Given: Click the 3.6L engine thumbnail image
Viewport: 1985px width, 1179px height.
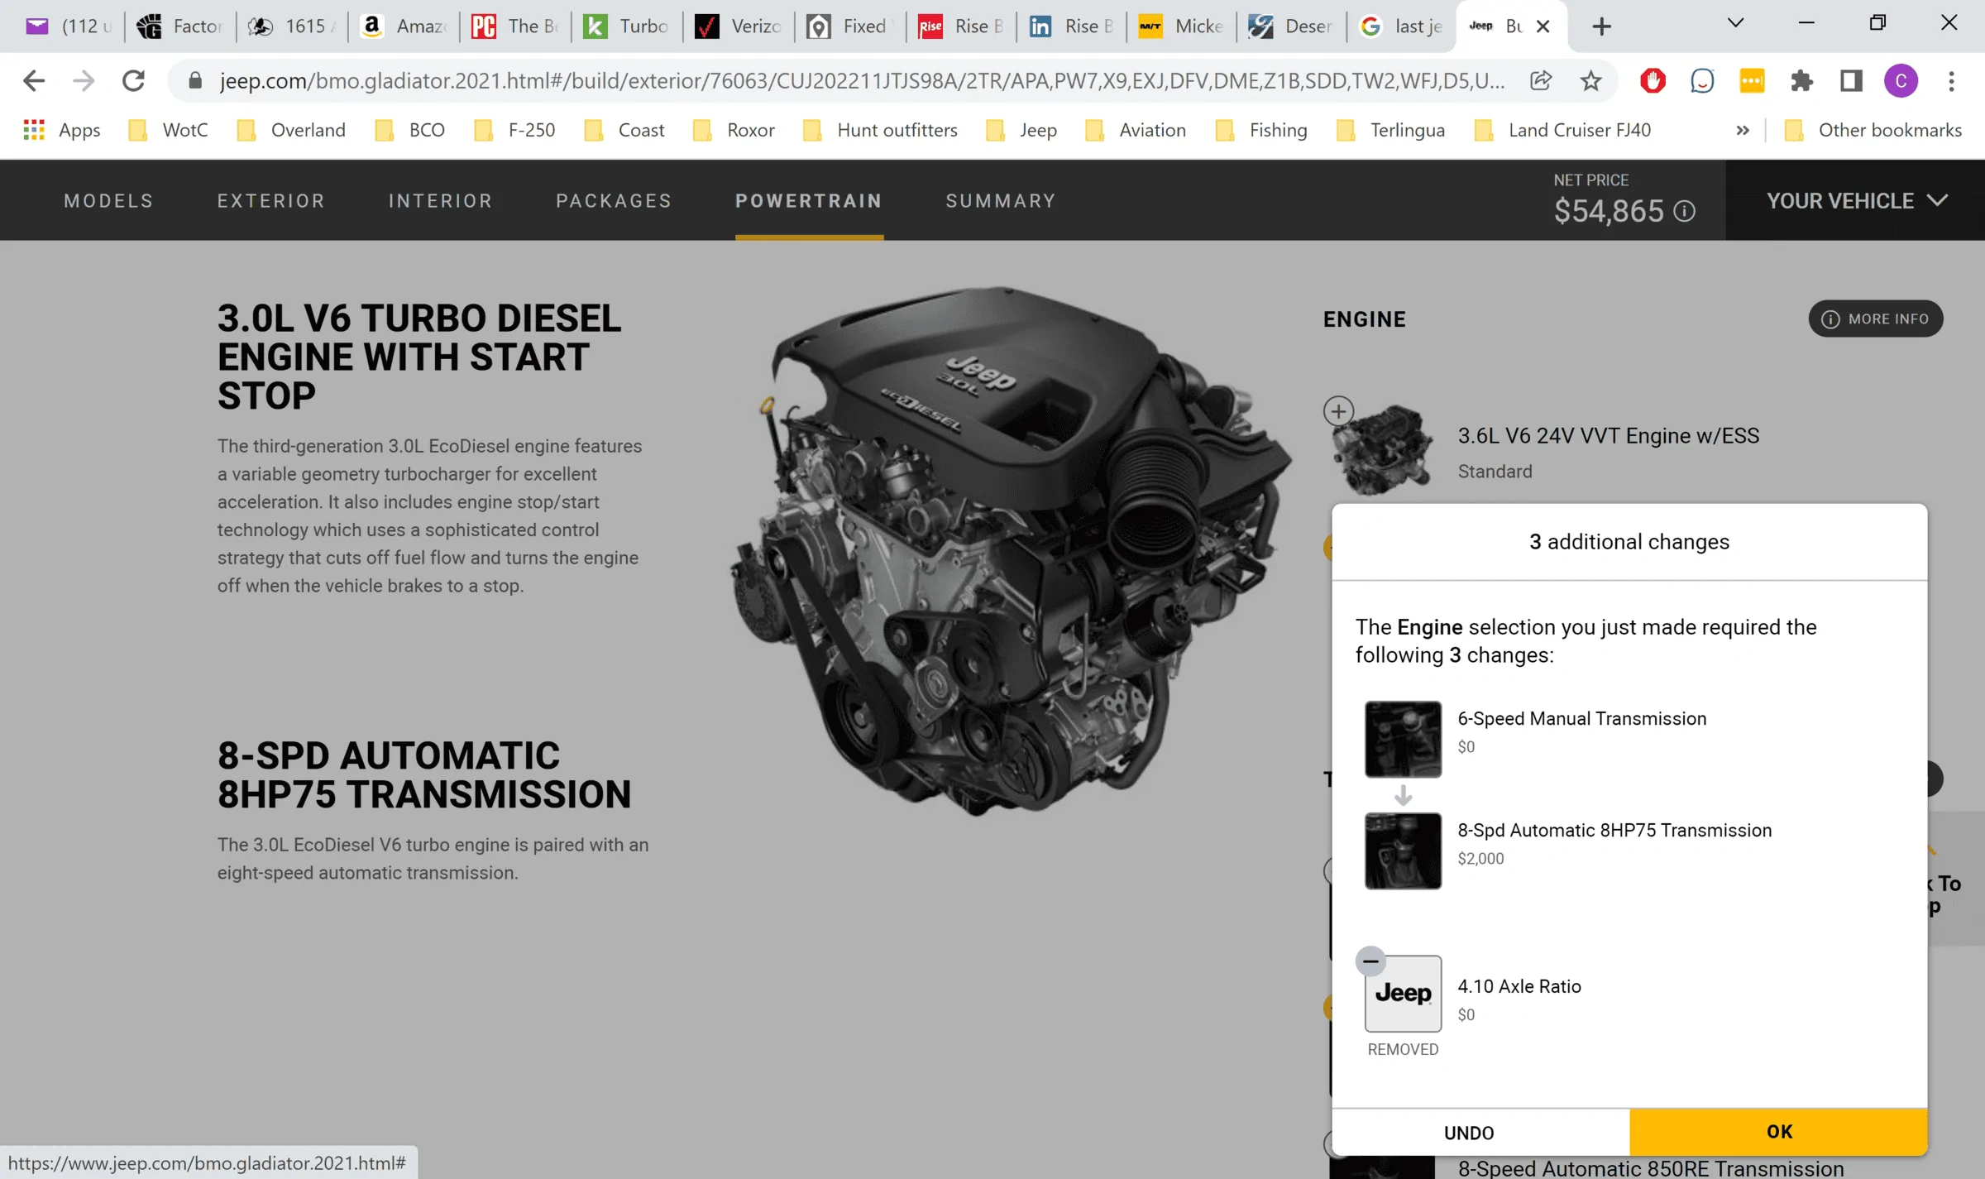Looking at the screenshot, I should [1382, 451].
